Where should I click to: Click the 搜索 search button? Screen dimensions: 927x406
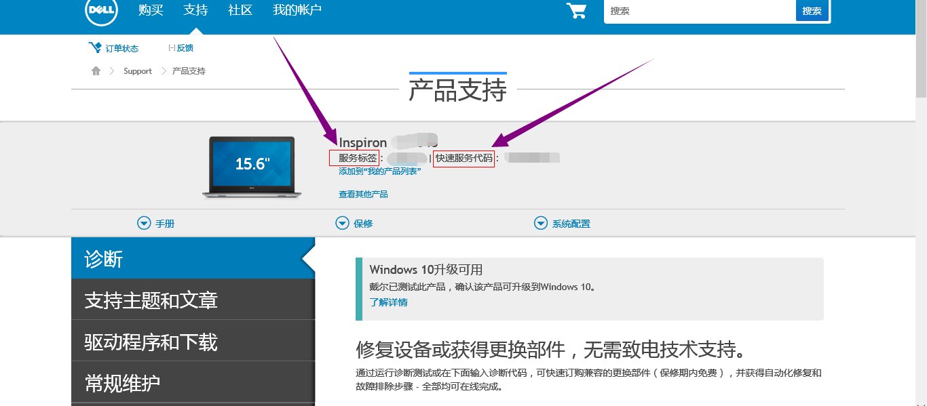[x=812, y=11]
